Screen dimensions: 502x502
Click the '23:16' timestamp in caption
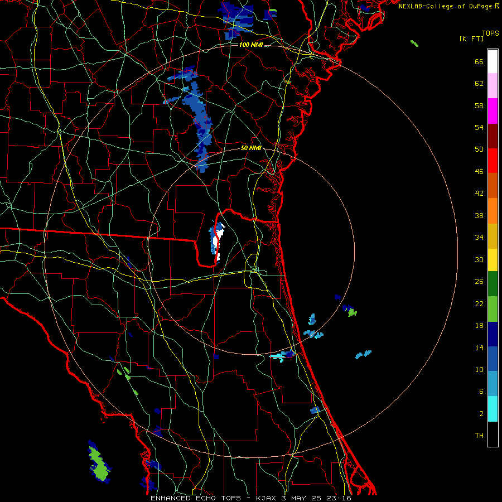[339, 498]
